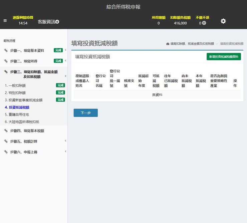Expand 步驟五、稅額計算 using its chevron
The image size is (247, 223).
65,141
